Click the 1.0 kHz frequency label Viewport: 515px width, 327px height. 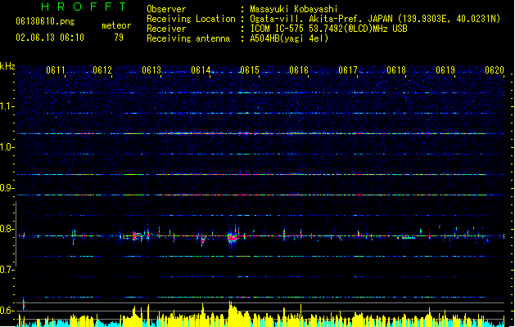click(x=7, y=147)
